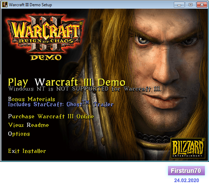Click the 'Warcraft III Demo Setup' window title

(30, 5)
